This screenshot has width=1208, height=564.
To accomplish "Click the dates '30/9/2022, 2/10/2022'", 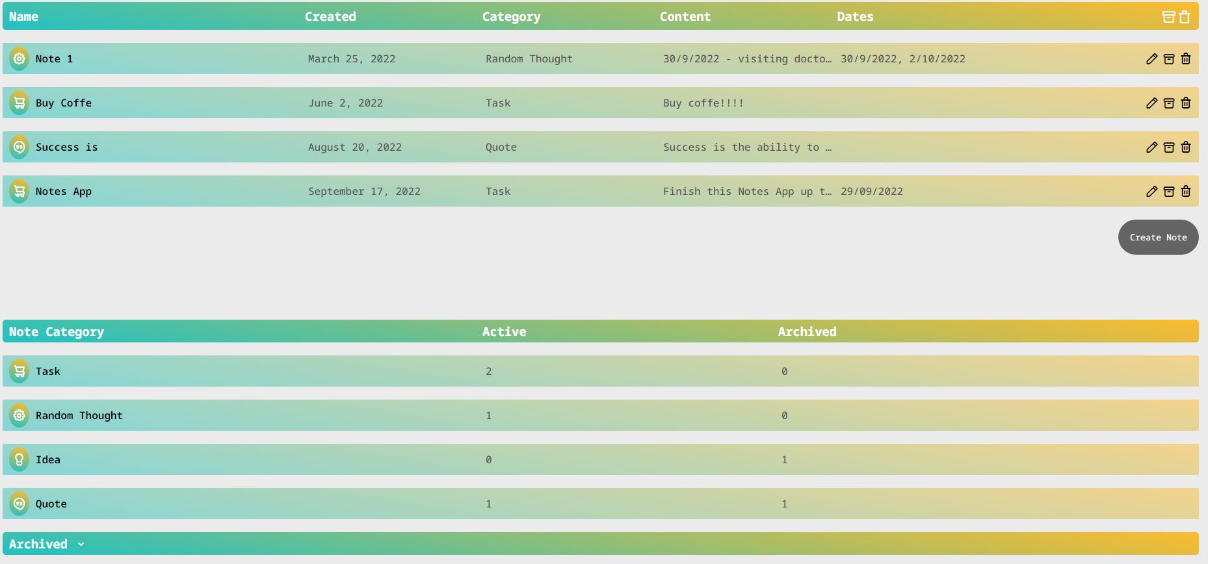I will 903,59.
